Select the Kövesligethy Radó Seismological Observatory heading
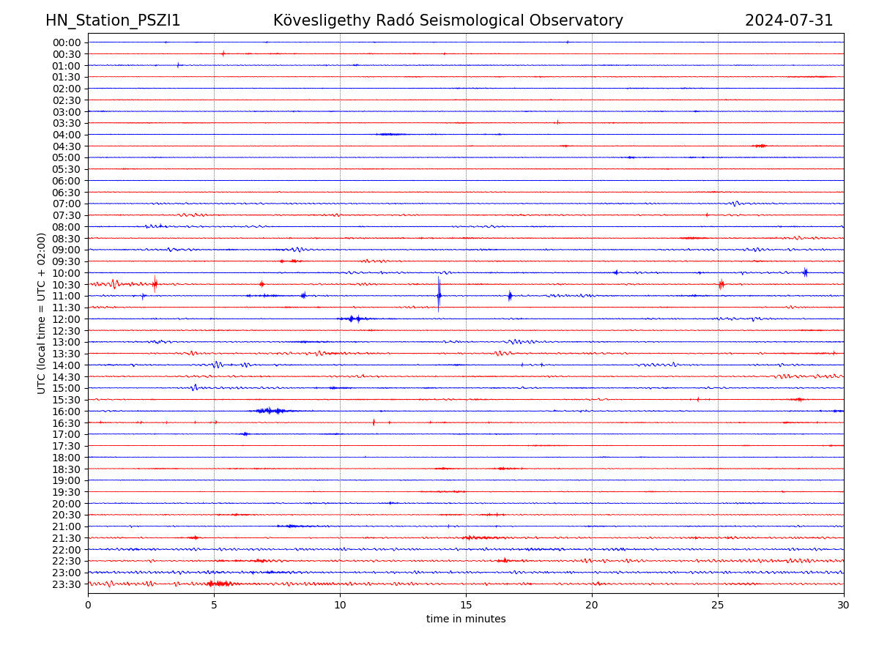879x659 pixels. point(448,21)
